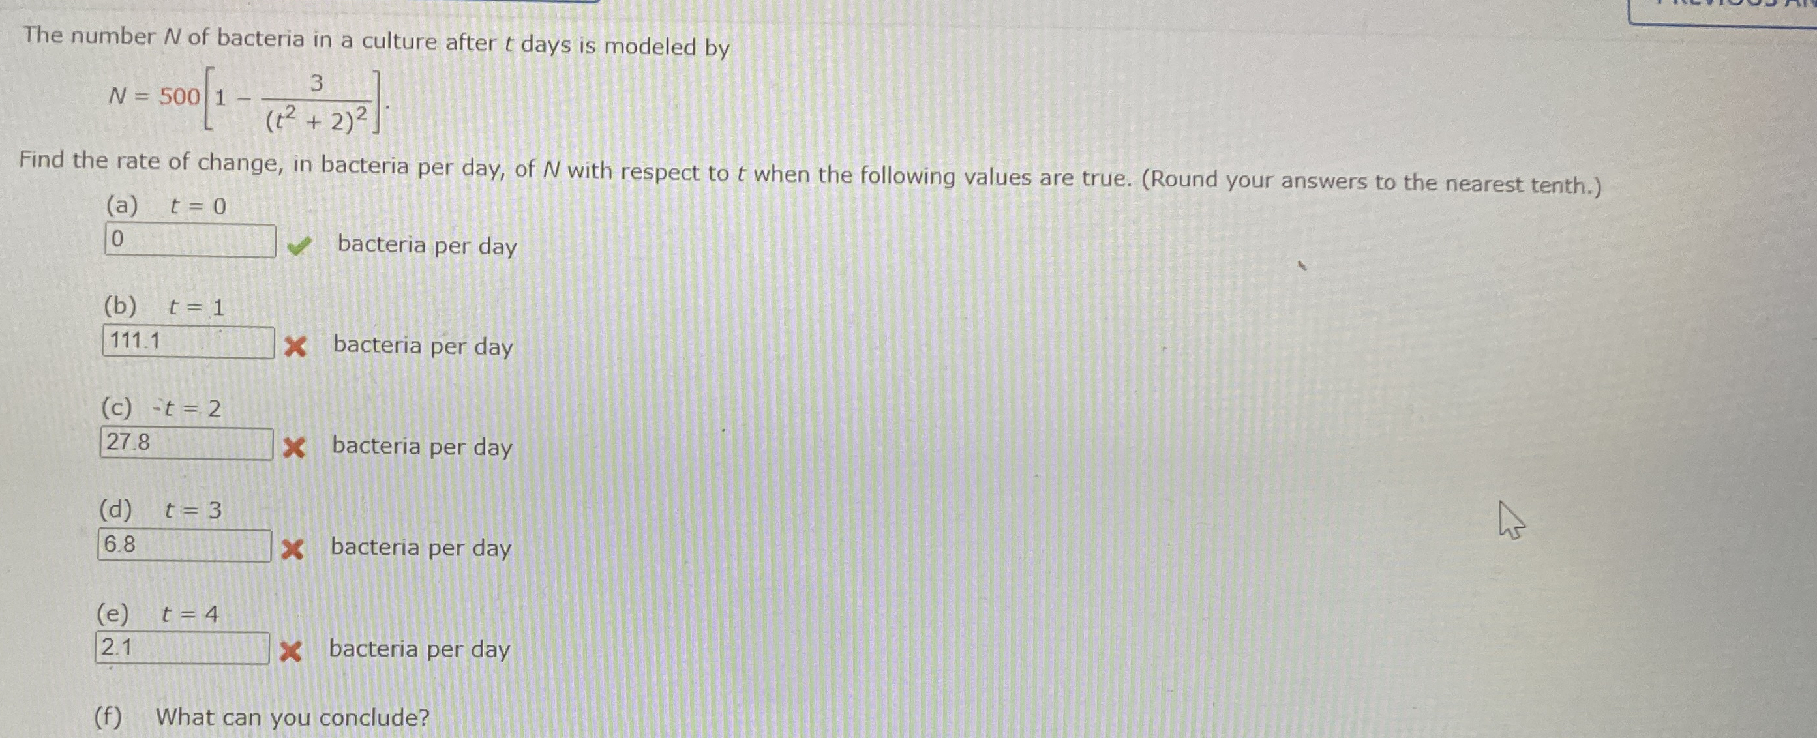The image size is (1817, 738).
Task: Click the red X beside 2.1
Action: (290, 652)
